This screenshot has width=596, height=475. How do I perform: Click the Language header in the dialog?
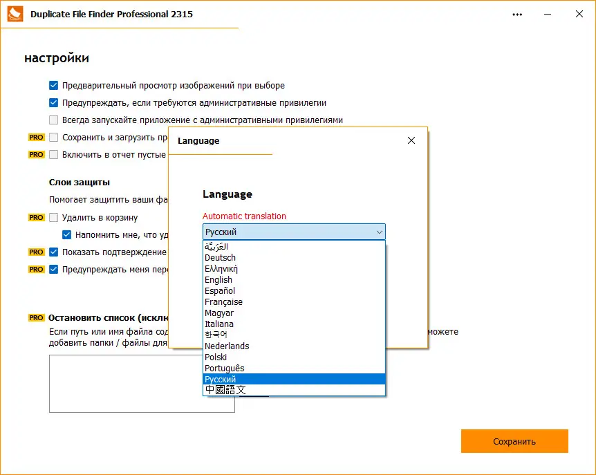coord(227,194)
